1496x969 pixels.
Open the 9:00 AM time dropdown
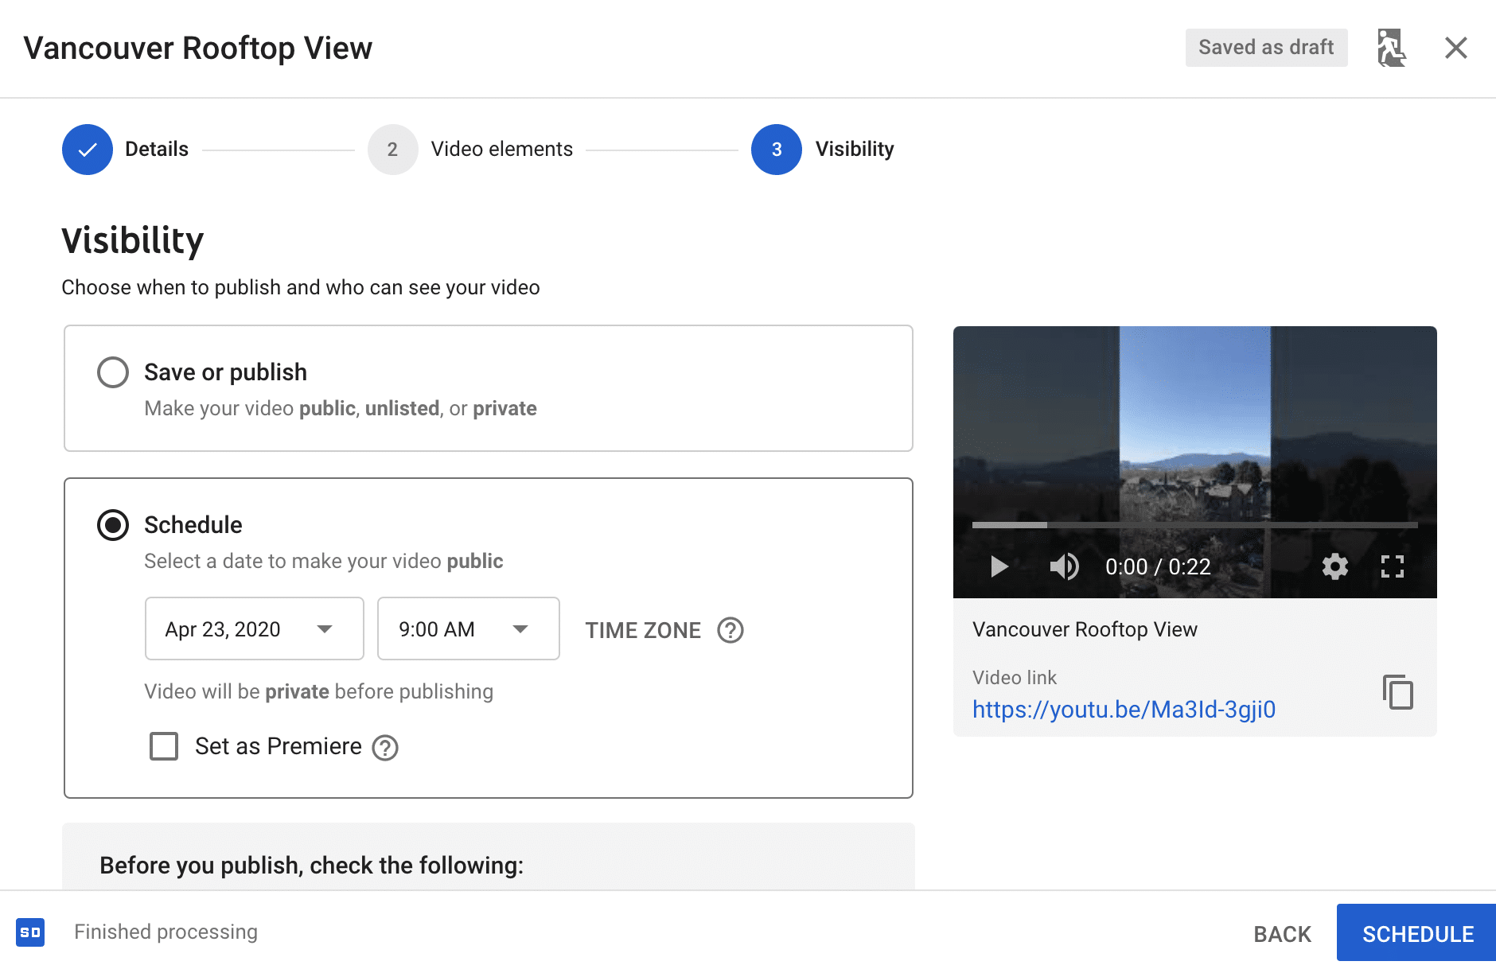468,628
